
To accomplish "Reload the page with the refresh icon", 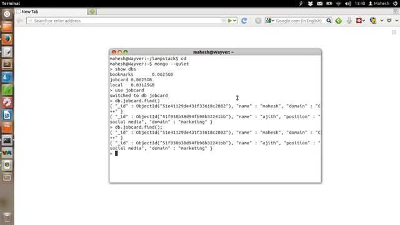I will (244, 21).
